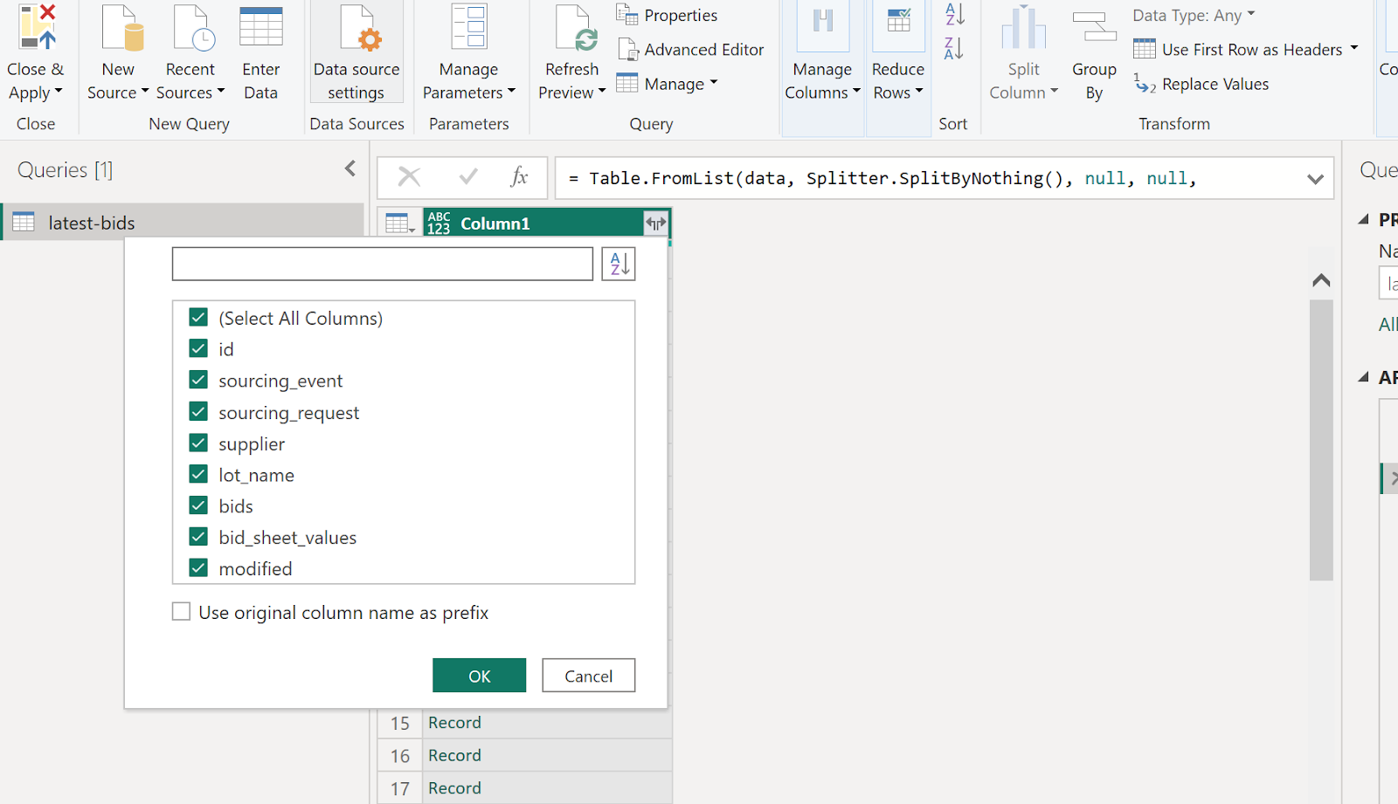Open the Manage query dropdown
The image size is (1398, 804).
tap(713, 83)
